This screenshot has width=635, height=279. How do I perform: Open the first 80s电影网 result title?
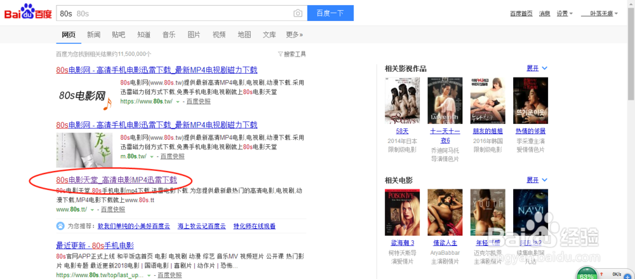157,70
